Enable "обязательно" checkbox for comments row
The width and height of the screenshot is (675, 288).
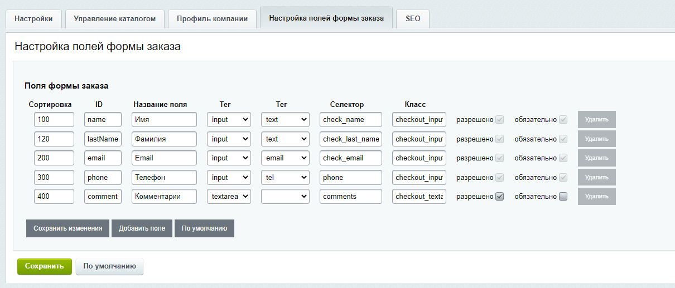563,196
